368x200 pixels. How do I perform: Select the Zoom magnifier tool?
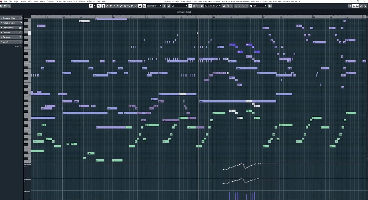[x=128, y=6]
